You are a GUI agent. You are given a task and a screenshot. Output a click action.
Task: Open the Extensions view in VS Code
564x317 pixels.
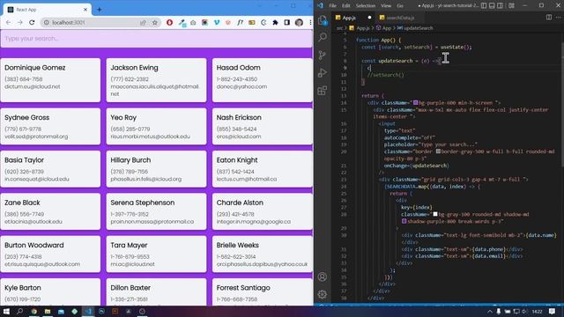323,90
